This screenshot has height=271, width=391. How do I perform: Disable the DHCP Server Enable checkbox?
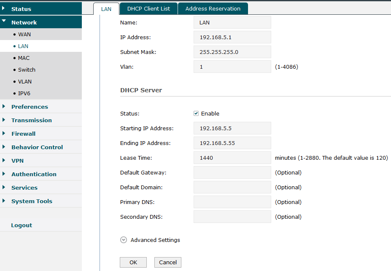(196, 113)
